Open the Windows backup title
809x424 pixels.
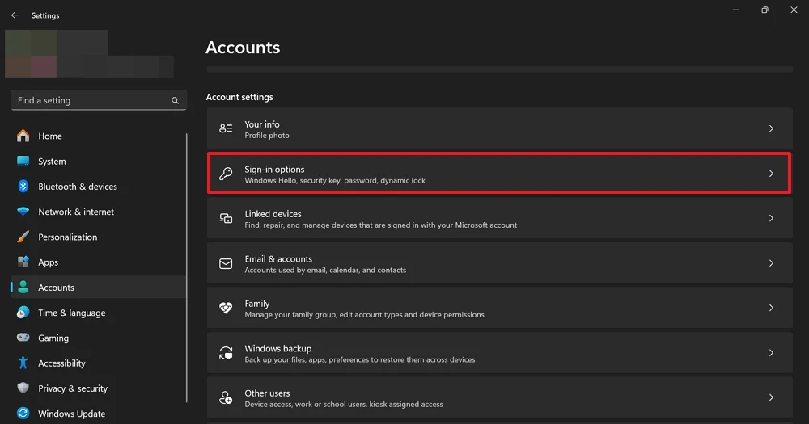tap(278, 348)
